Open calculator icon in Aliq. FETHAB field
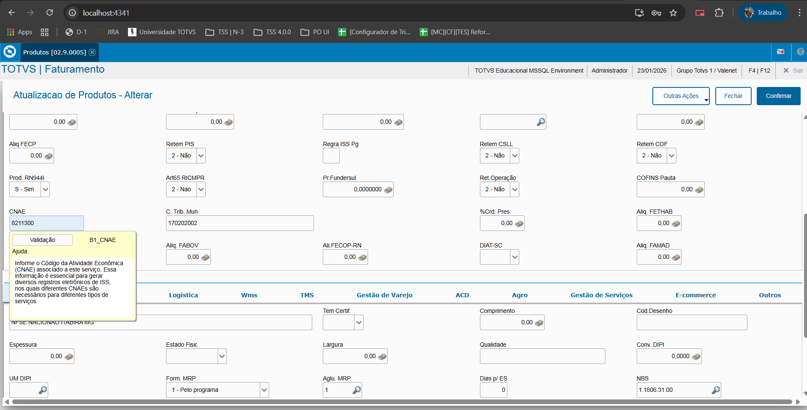 [676, 223]
